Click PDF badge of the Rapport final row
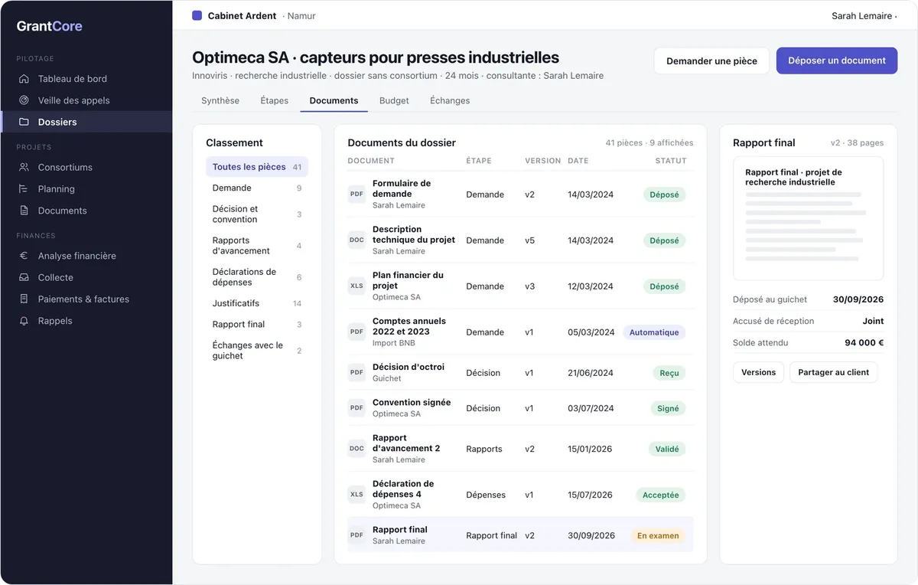 coord(356,535)
